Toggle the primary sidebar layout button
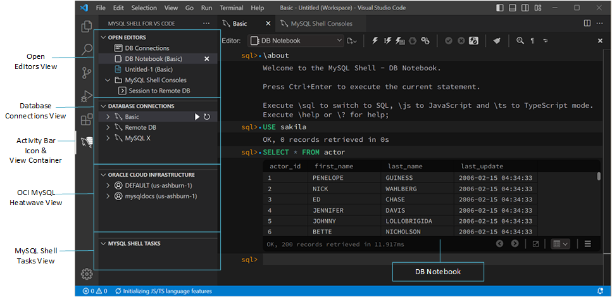This screenshot has height=297, width=612. [501, 8]
